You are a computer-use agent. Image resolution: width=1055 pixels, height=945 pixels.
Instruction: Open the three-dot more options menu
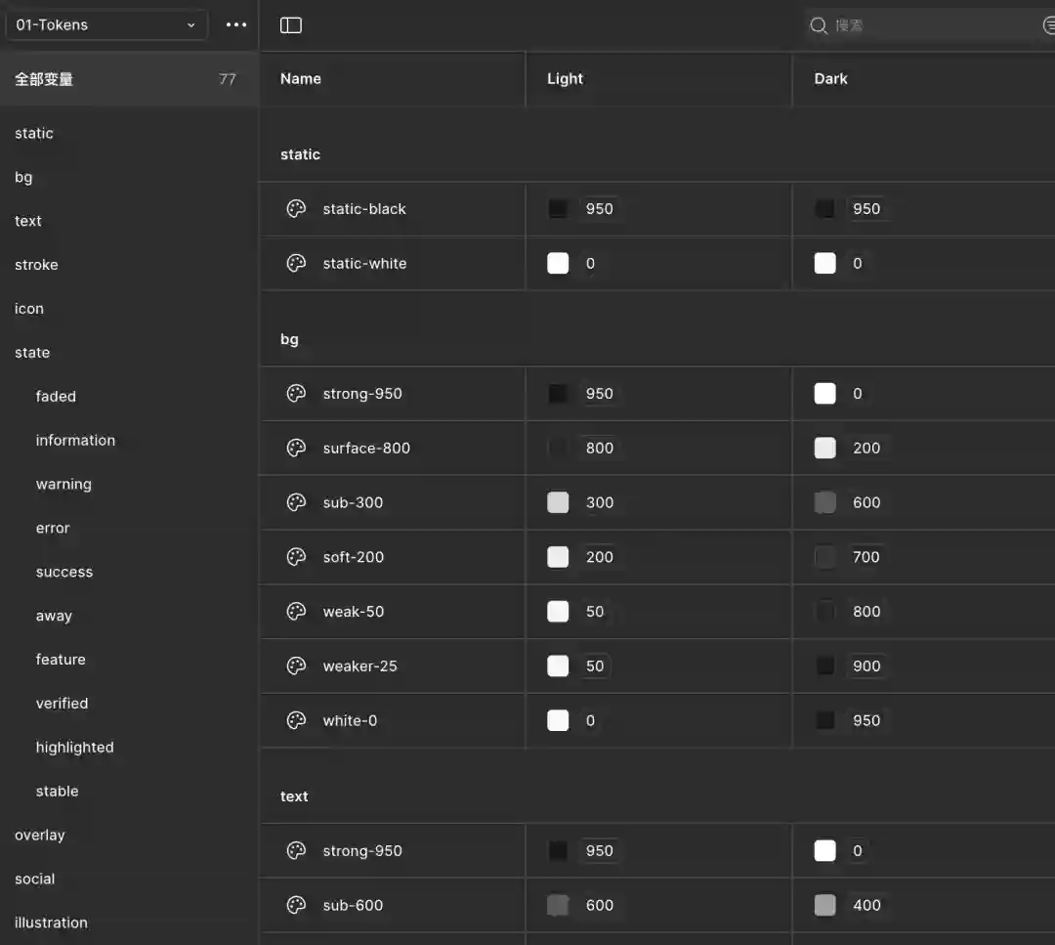click(x=236, y=25)
